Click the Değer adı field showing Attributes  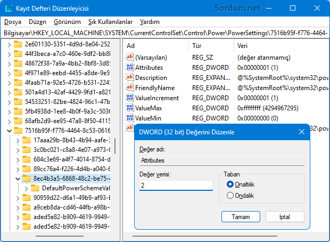[x=222, y=160]
